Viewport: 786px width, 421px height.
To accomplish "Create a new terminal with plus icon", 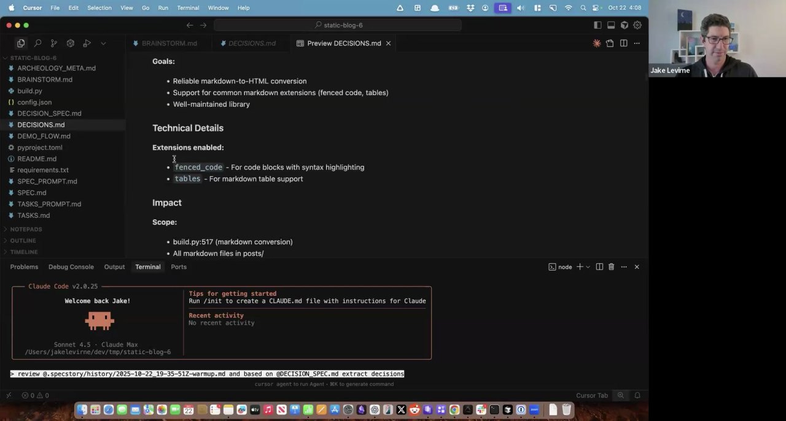I will 579,267.
